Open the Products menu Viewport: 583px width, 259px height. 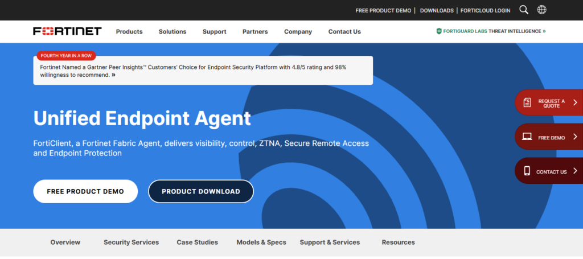pyautogui.click(x=129, y=31)
